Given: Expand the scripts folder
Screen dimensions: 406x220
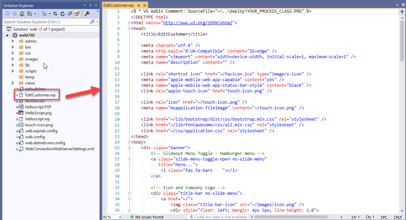Looking at the screenshot, I should click(13, 71).
